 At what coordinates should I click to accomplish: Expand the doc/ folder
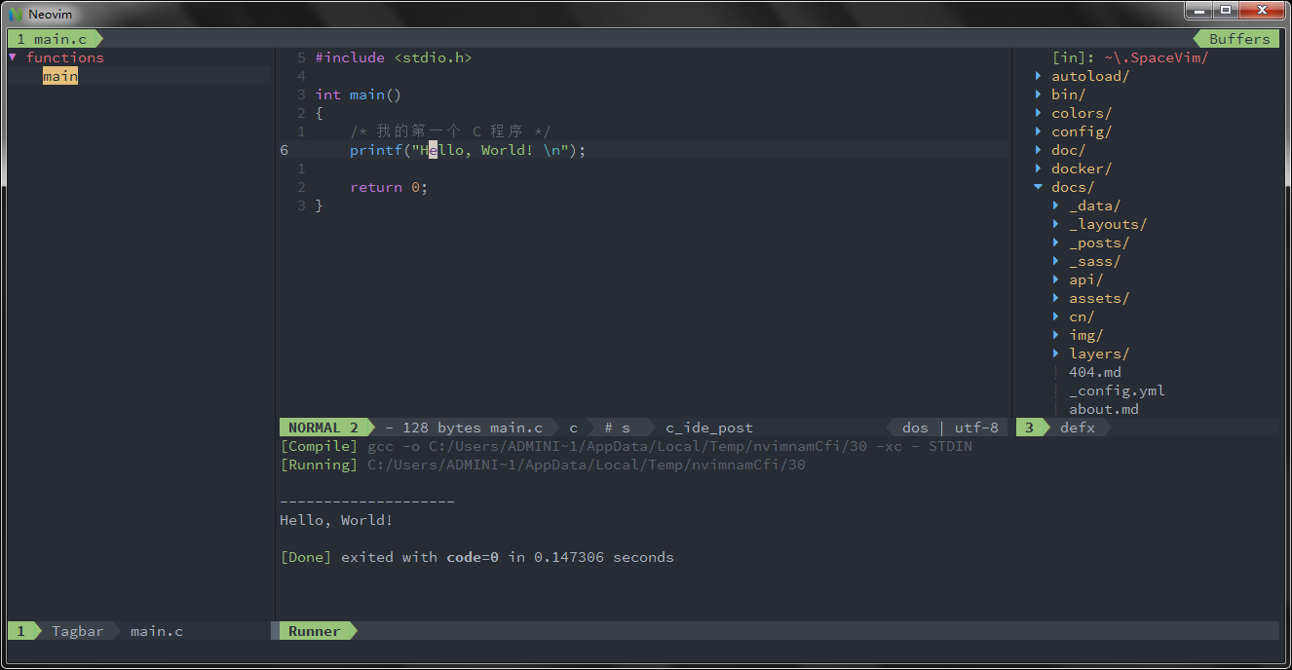tap(1039, 150)
